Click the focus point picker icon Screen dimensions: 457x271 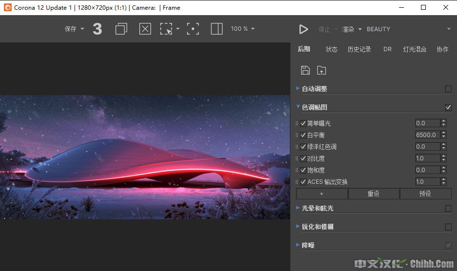(x=193, y=29)
